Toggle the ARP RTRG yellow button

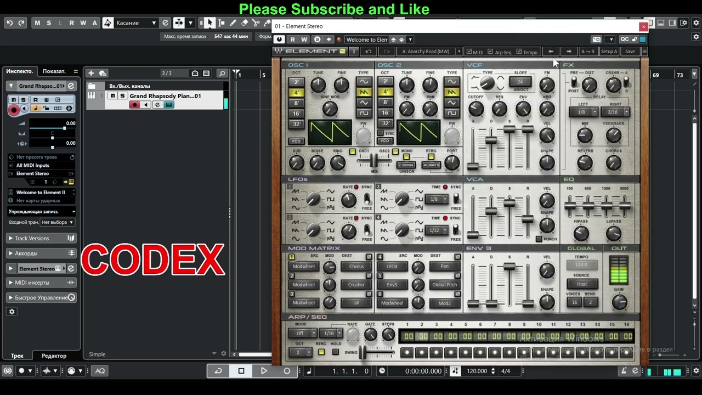tap(321, 352)
